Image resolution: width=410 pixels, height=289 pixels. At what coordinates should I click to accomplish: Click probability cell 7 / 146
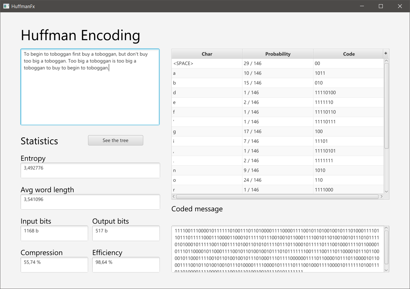(278, 141)
